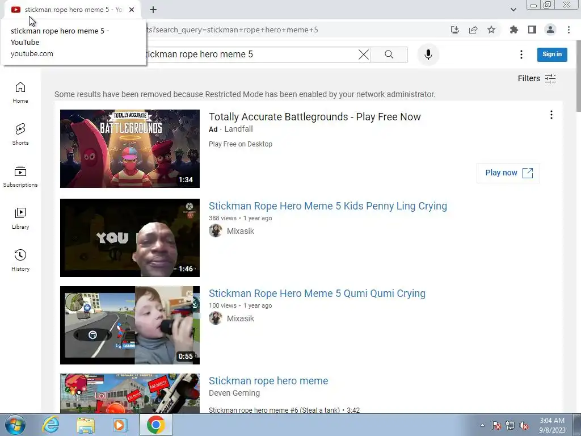Open YouTube settings three-dot menu

coord(521,54)
